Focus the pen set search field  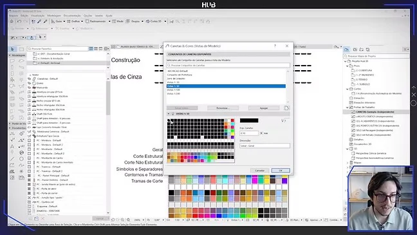click(228, 65)
